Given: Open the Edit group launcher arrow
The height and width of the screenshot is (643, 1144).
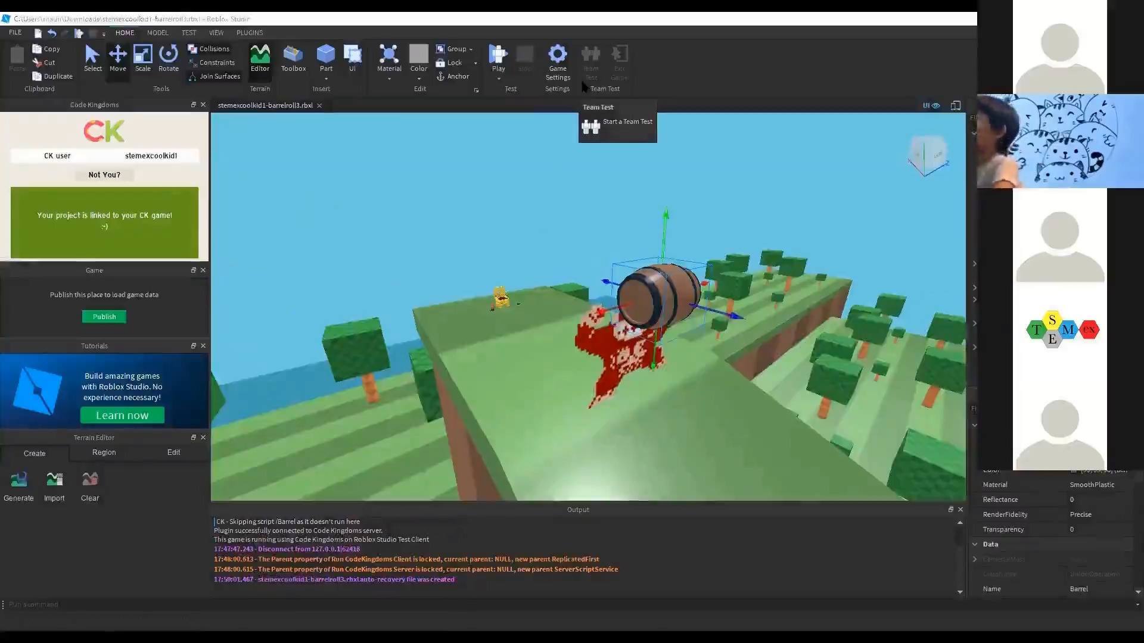Looking at the screenshot, I should 476,90.
